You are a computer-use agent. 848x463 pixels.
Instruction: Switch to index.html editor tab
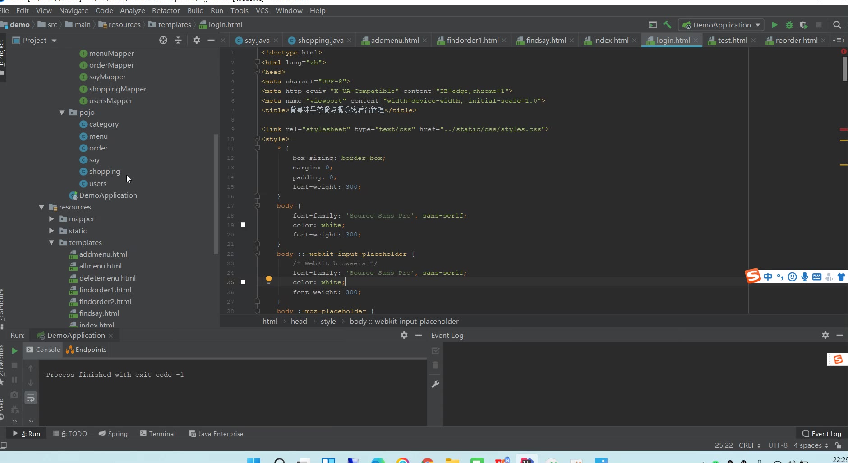[611, 41]
